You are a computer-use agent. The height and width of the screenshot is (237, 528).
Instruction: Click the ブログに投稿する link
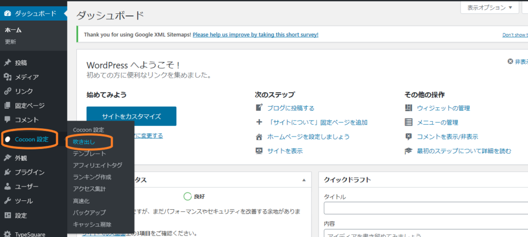[291, 108]
